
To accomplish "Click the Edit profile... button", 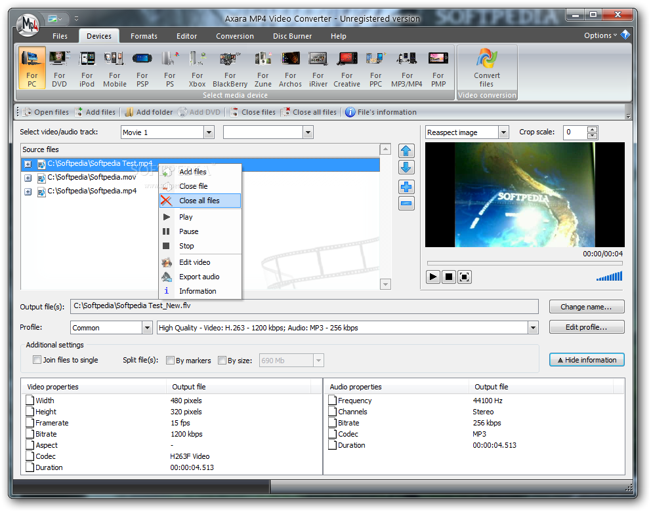I will click(x=586, y=327).
